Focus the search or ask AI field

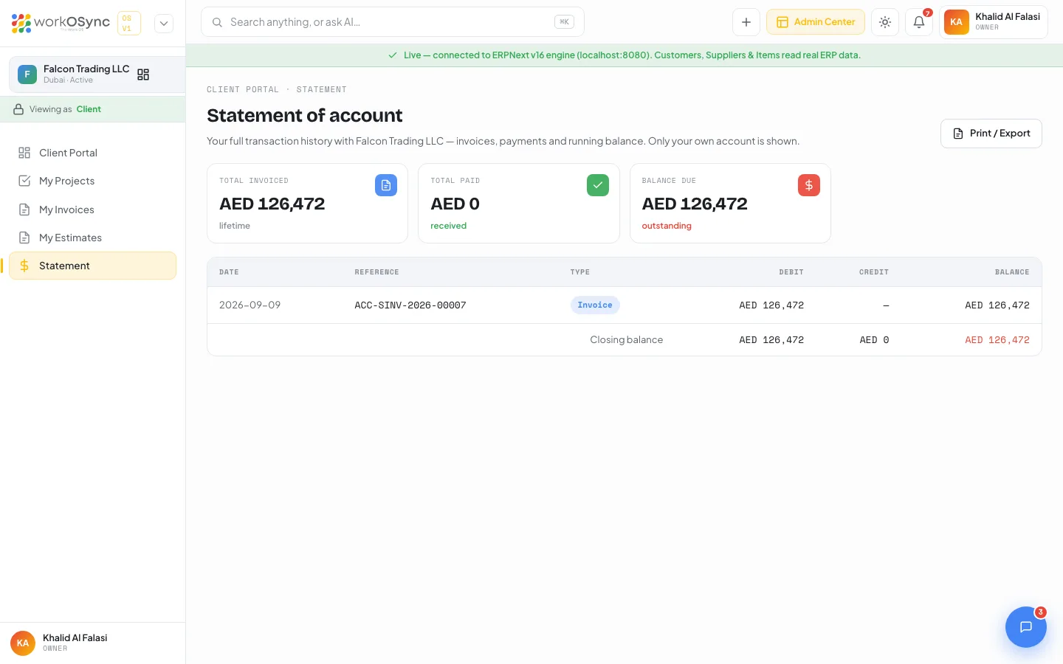(x=393, y=22)
